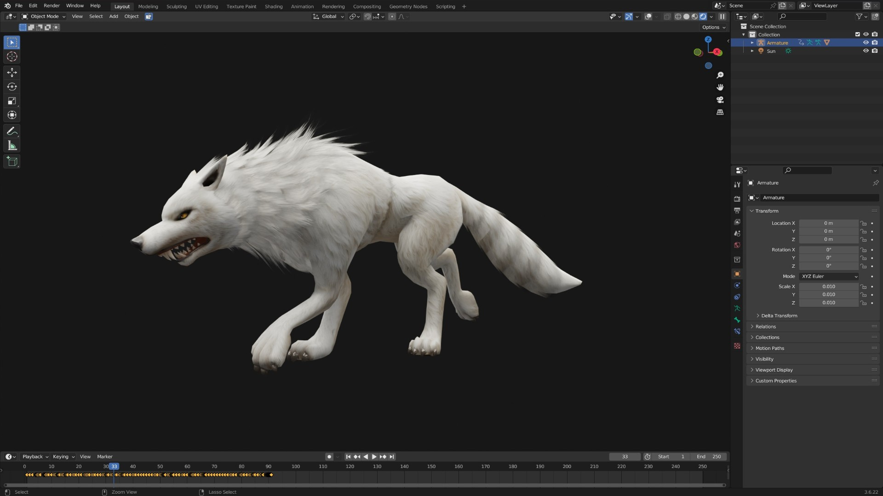This screenshot has width=883, height=496.
Task: Lock Location X with padlock icon
Action: [x=864, y=223]
